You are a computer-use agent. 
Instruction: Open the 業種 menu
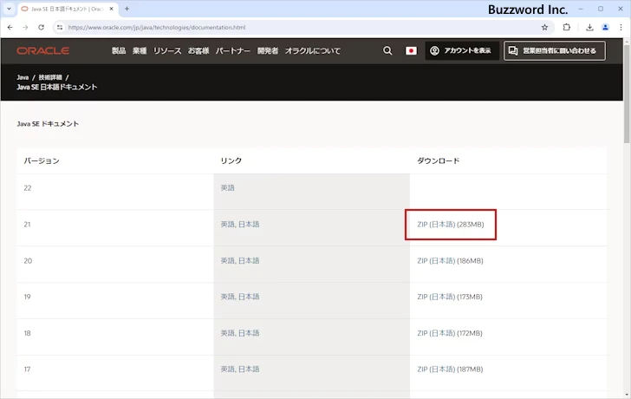tap(140, 50)
